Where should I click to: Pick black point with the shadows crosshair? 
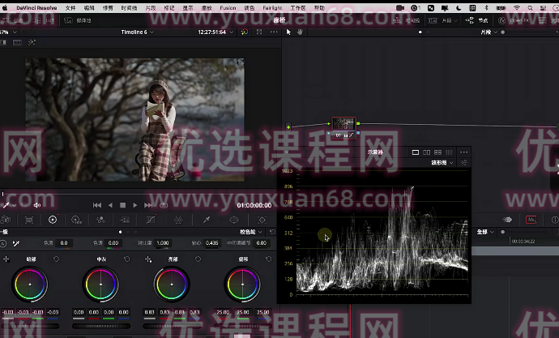(6, 259)
